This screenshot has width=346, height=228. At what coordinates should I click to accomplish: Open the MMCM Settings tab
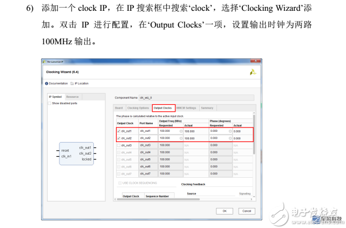186,108
